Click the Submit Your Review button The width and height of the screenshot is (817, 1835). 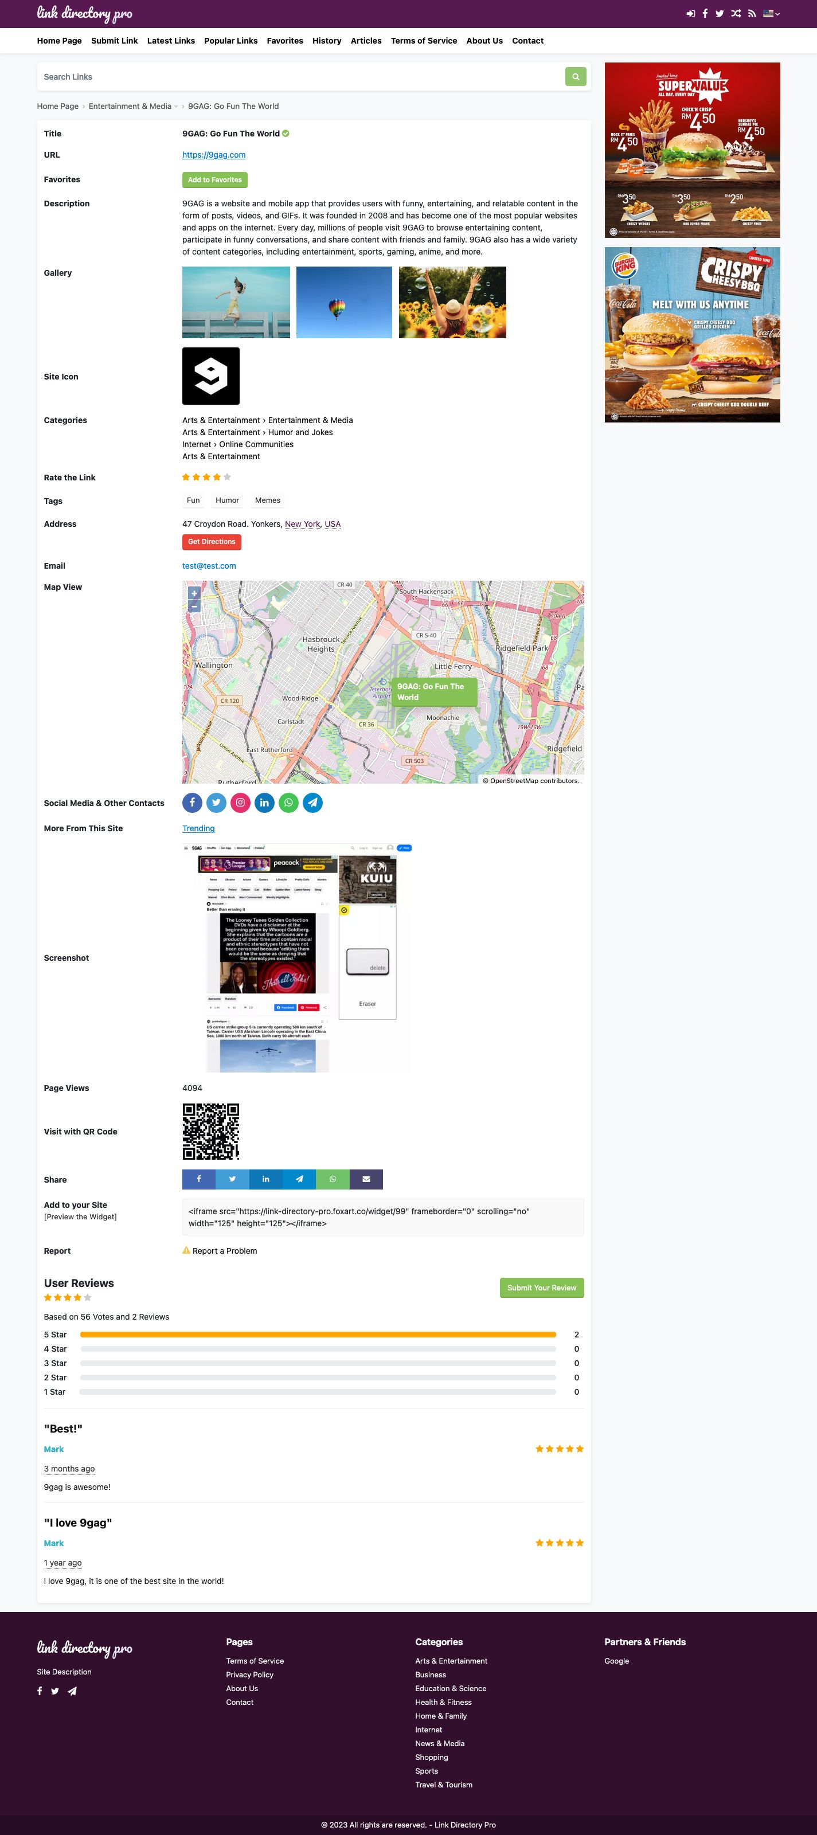coord(542,1288)
